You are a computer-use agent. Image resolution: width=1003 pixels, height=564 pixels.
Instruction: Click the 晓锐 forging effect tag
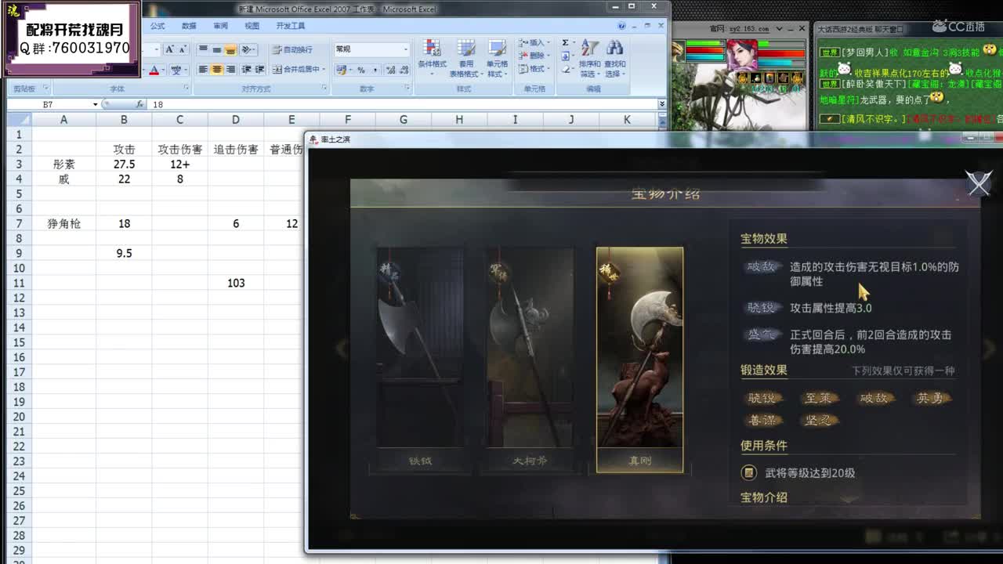(762, 398)
